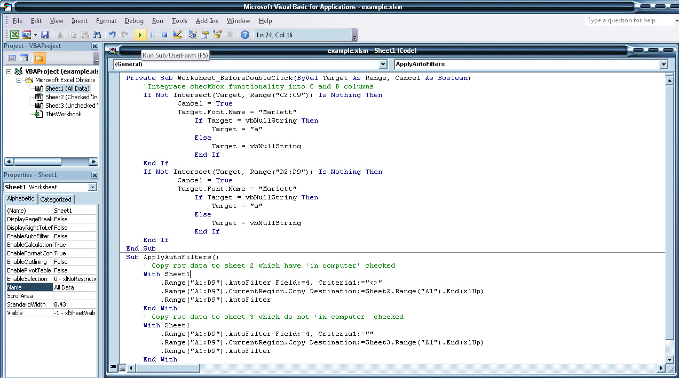The image size is (679, 378).
Task: Open the Properties Window toolbar icon
Action: click(x=205, y=35)
